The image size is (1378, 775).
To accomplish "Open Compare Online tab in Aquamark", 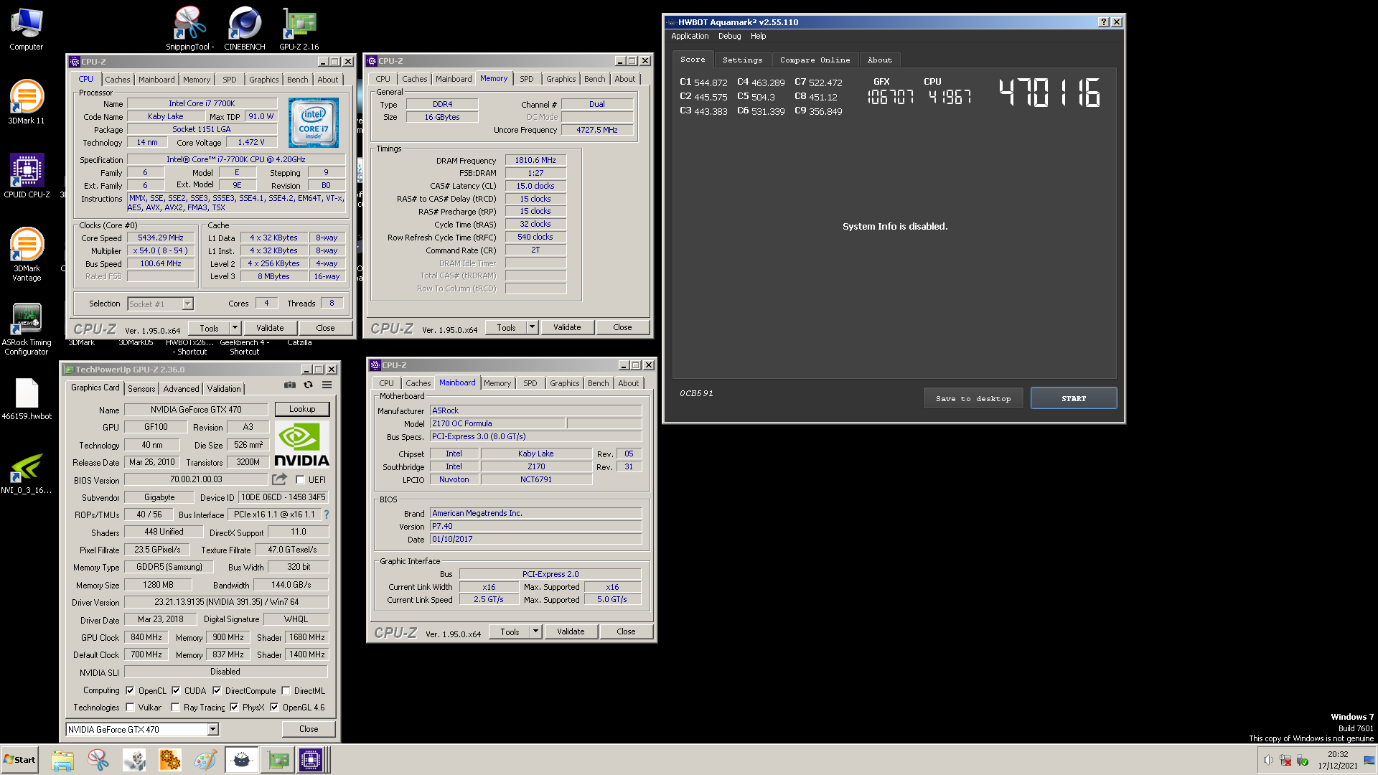I will [815, 60].
